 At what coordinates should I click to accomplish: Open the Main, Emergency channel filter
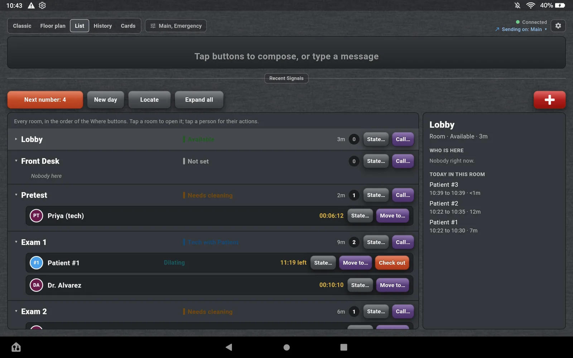pyautogui.click(x=175, y=26)
